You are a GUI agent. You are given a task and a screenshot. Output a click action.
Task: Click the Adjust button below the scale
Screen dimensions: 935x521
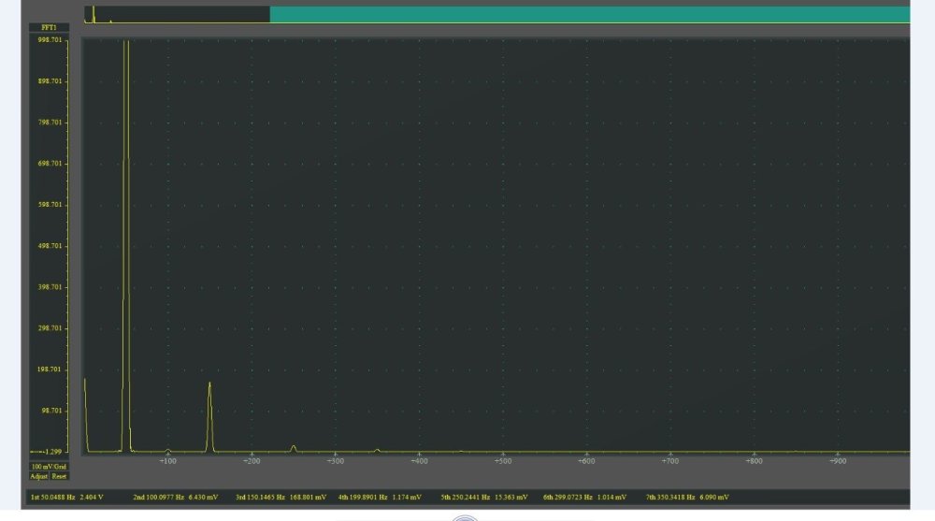click(39, 476)
